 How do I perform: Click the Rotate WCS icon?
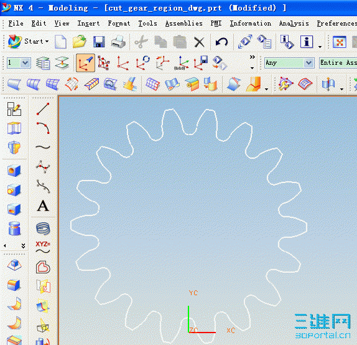143,63
